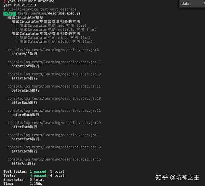
Task: Select the 'yarn run v1.17.3' line
Action: pos(19,5)
